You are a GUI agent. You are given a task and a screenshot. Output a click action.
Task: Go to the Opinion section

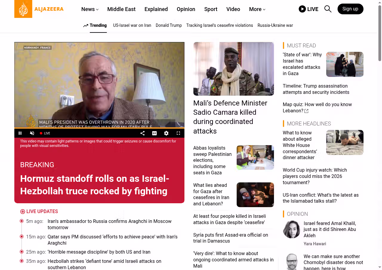coord(186,9)
